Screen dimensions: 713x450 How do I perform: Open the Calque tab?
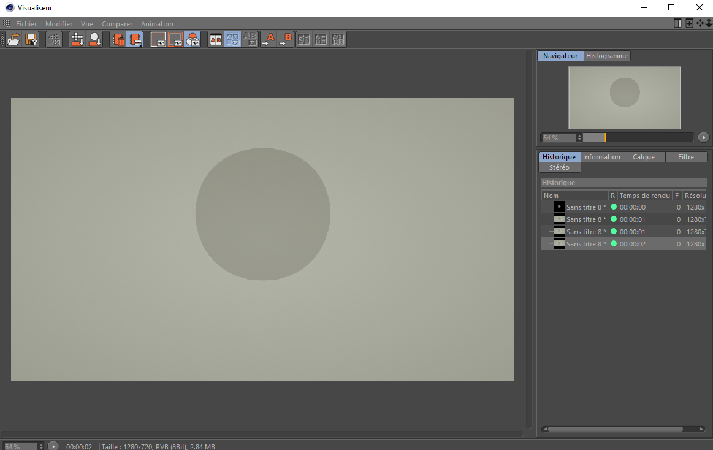644,157
